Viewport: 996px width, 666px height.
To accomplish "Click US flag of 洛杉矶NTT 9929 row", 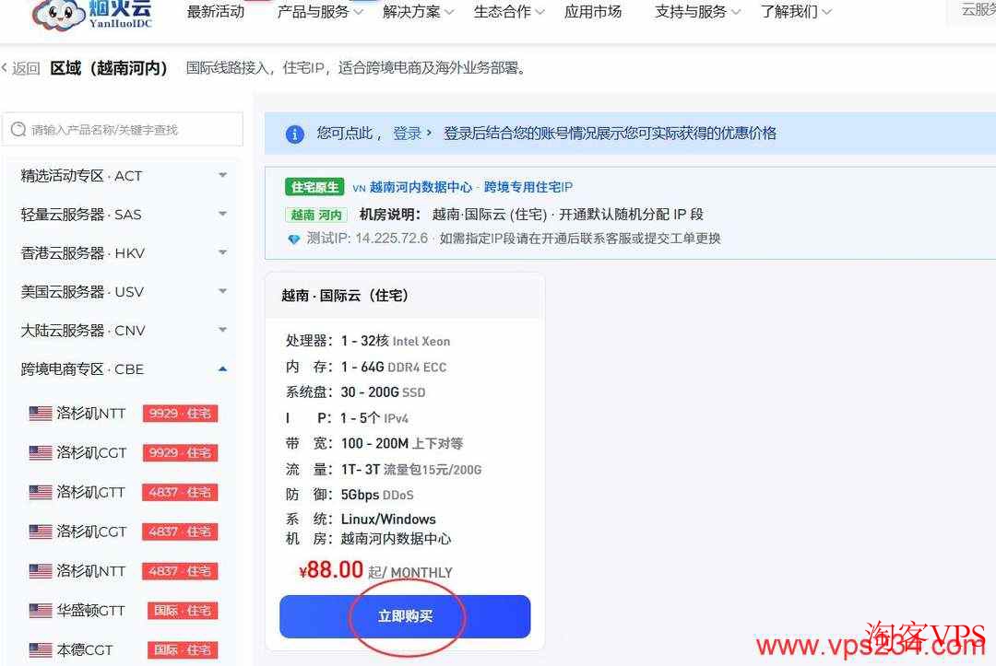I will tap(41, 414).
